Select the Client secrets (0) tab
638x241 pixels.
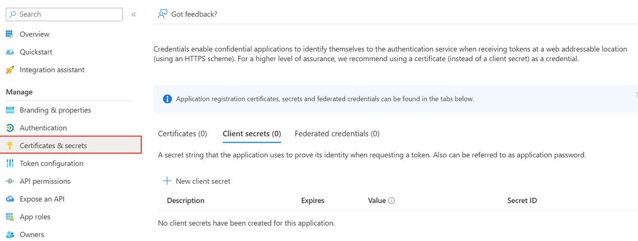coord(251,134)
